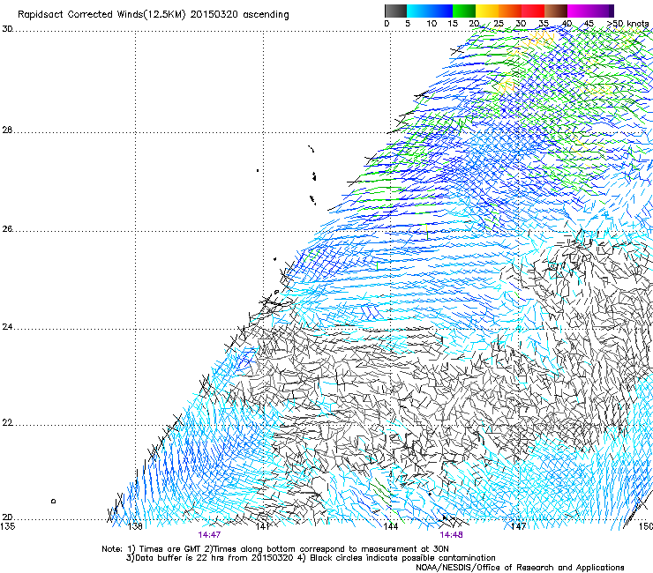Click the longitude label '147'
Screen dimensions: 653x573
[519, 526]
